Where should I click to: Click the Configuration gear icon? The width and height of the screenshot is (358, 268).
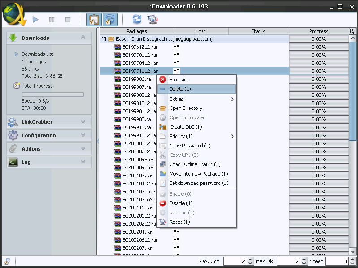tap(13, 135)
